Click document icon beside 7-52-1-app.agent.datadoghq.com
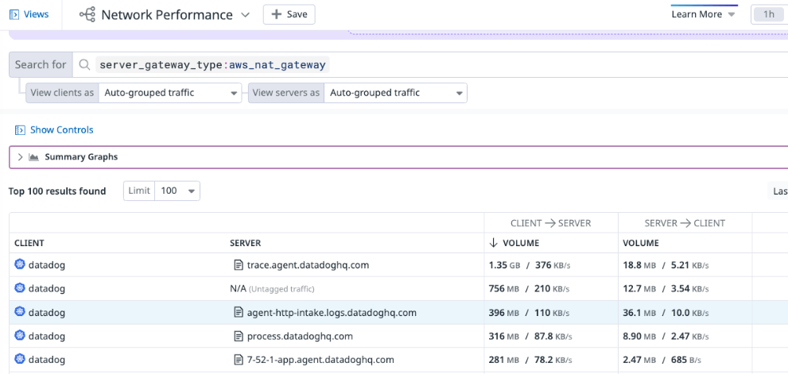The height and width of the screenshot is (374, 788). pyautogui.click(x=239, y=360)
